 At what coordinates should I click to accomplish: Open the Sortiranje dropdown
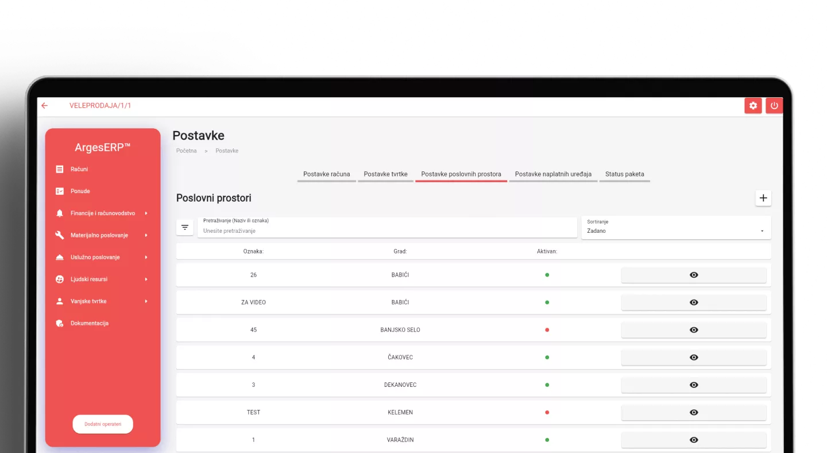pos(675,228)
